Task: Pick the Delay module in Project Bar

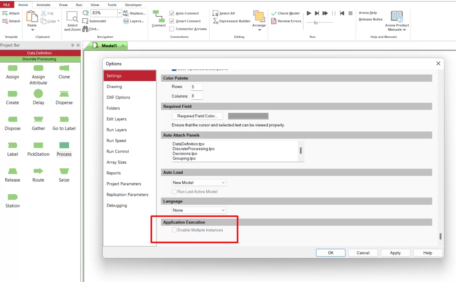Action: [x=38, y=93]
